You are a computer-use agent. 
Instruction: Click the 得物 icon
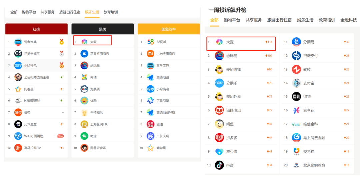[296, 97]
